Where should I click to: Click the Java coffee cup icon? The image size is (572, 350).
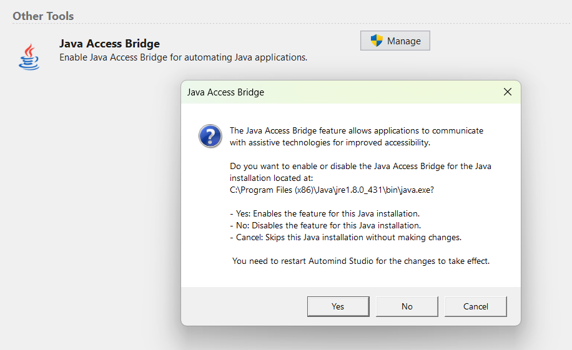click(x=29, y=57)
